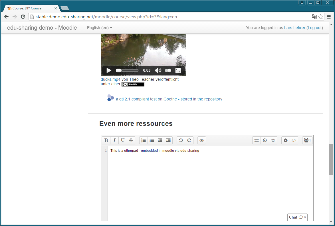Reload the current page
This screenshot has width=335, height=226.
tap(23, 17)
